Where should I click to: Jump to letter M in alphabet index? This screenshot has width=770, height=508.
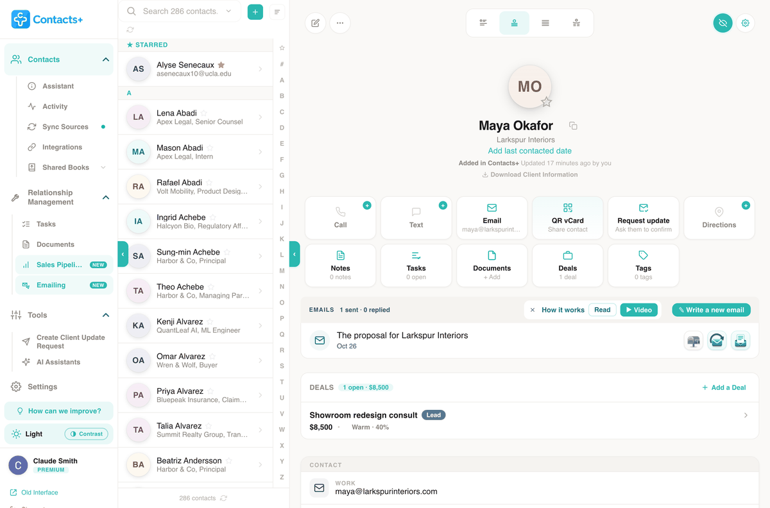(282, 271)
